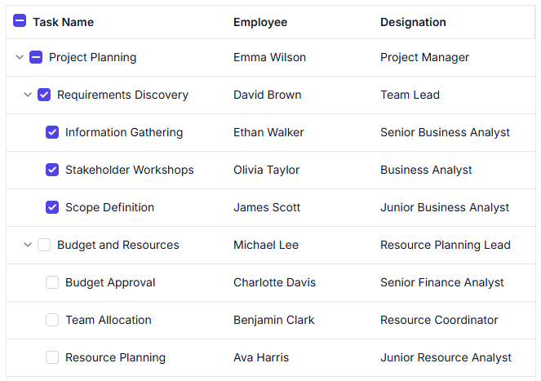This screenshot has width=541, height=381.
Task: Click the Designation column header
Action: tap(413, 22)
